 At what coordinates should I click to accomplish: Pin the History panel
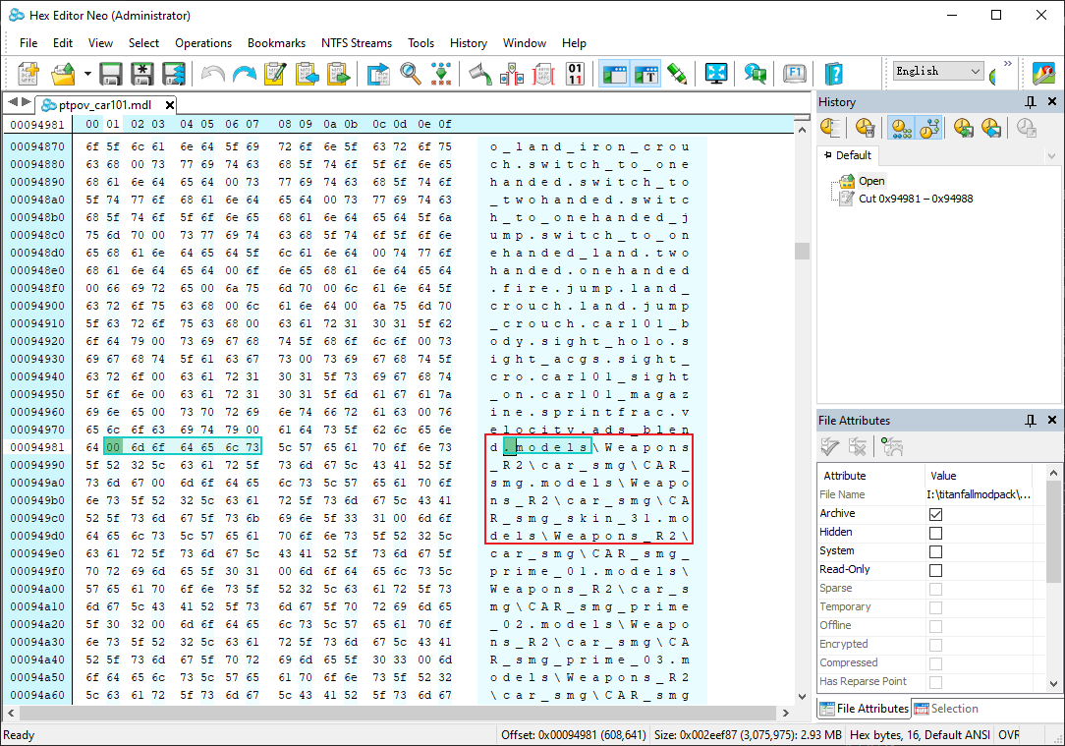[x=1031, y=102]
